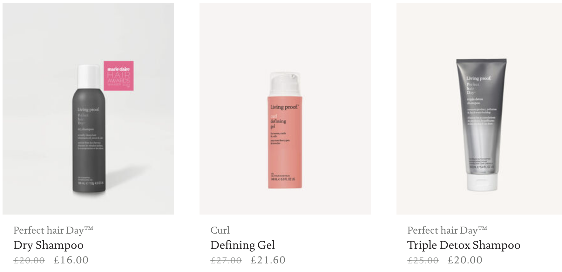Click the Dry Shampoo product title
562x272 pixels.
coord(48,245)
